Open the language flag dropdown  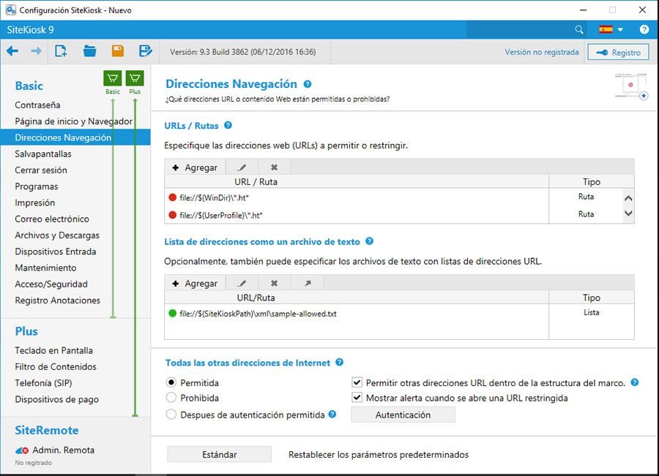tap(611, 30)
